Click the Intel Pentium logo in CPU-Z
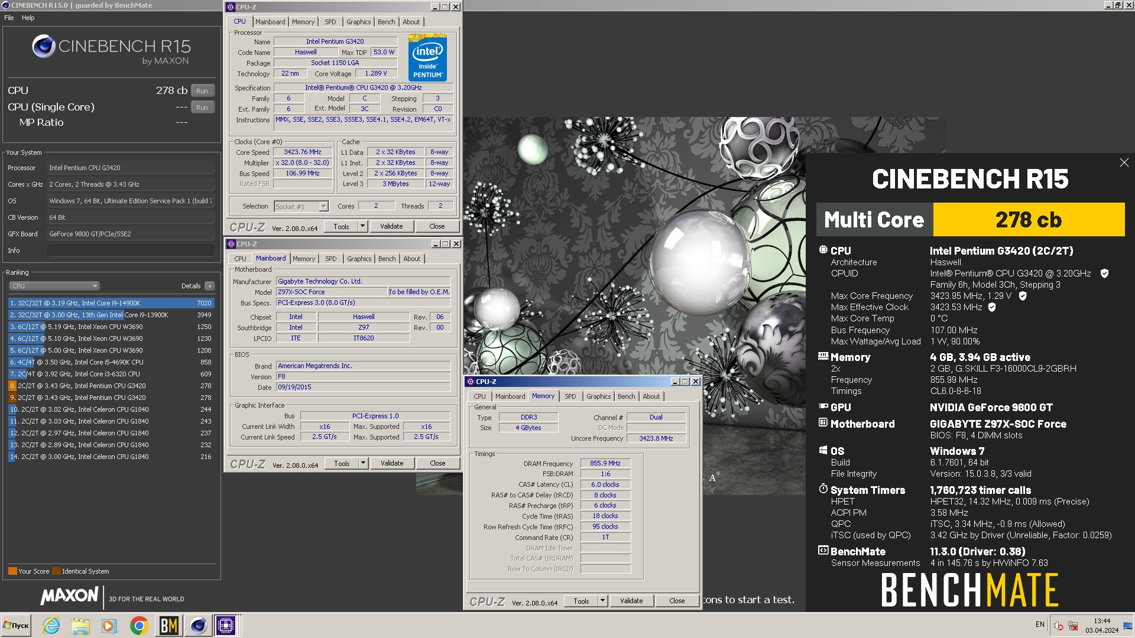 (427, 58)
